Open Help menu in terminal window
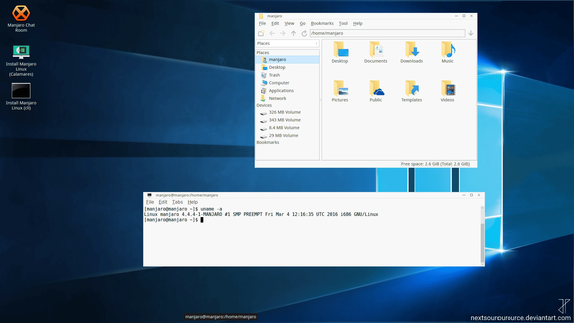The width and height of the screenshot is (574, 323). coord(193,202)
